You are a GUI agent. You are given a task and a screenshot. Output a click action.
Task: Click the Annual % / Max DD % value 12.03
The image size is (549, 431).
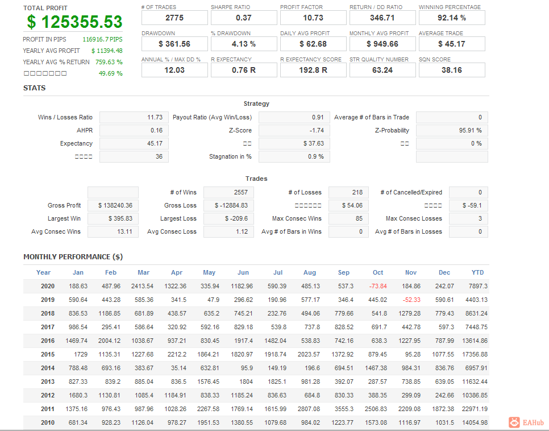click(174, 70)
